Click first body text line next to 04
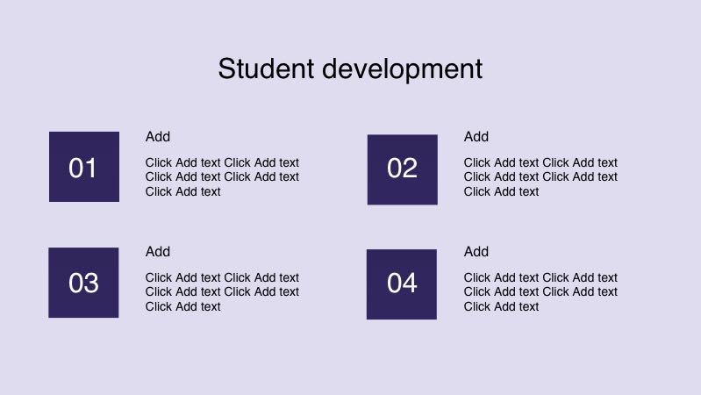701x395 pixels. tap(540, 277)
